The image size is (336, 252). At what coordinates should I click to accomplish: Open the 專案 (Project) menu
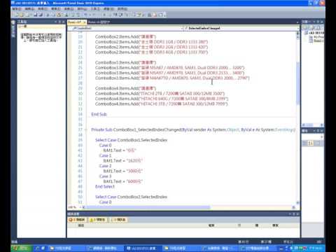(56, 8)
